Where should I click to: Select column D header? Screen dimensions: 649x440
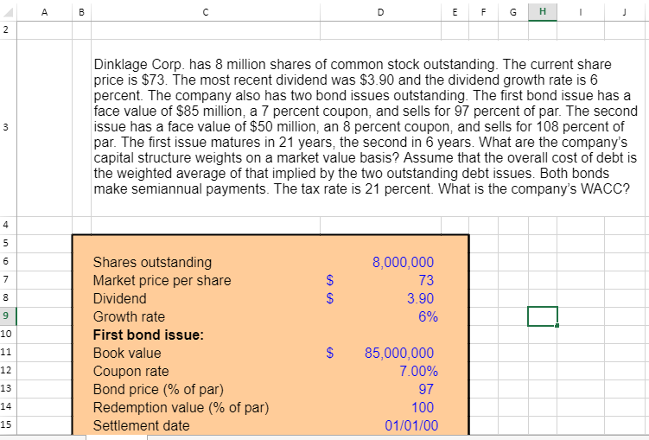[x=380, y=12]
